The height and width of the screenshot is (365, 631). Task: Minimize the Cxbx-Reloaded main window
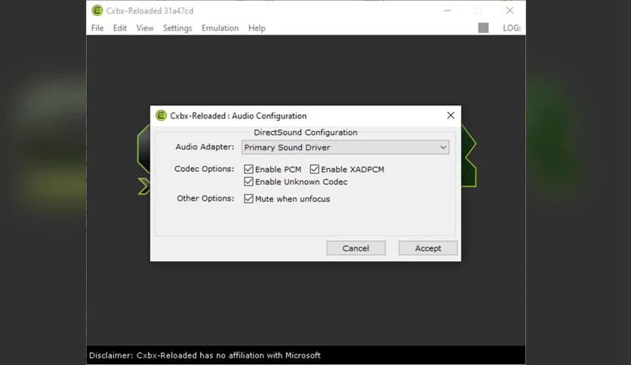click(447, 11)
